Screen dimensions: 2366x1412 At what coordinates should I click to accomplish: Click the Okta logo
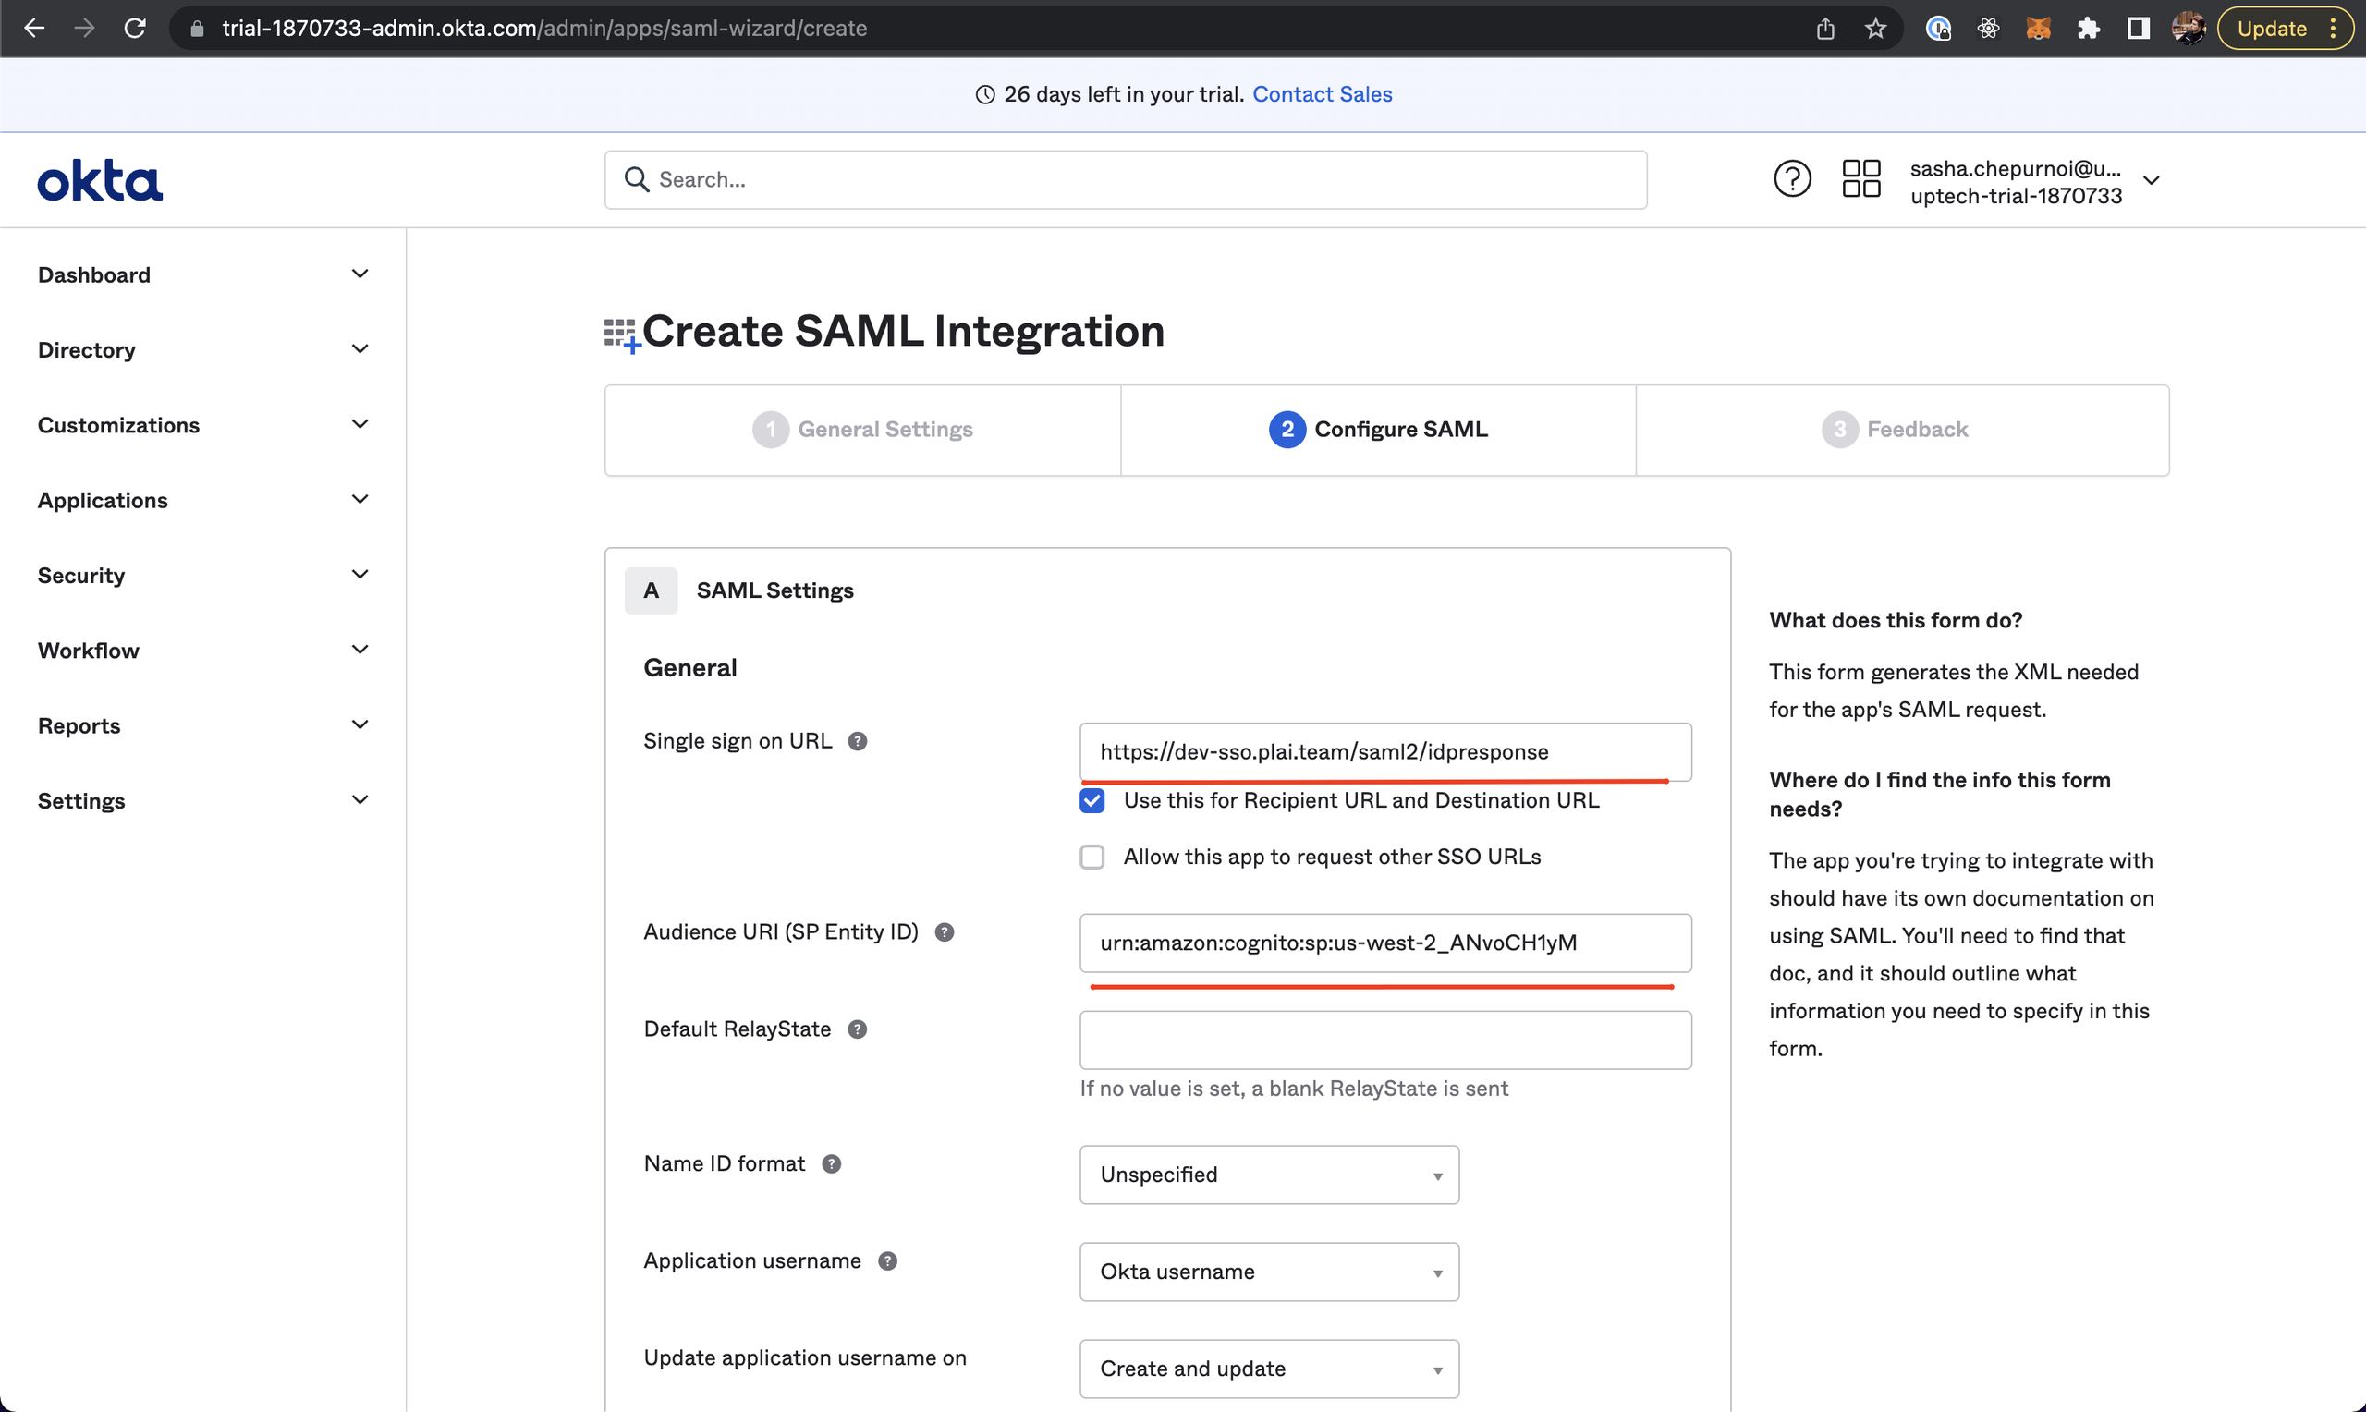tap(100, 181)
